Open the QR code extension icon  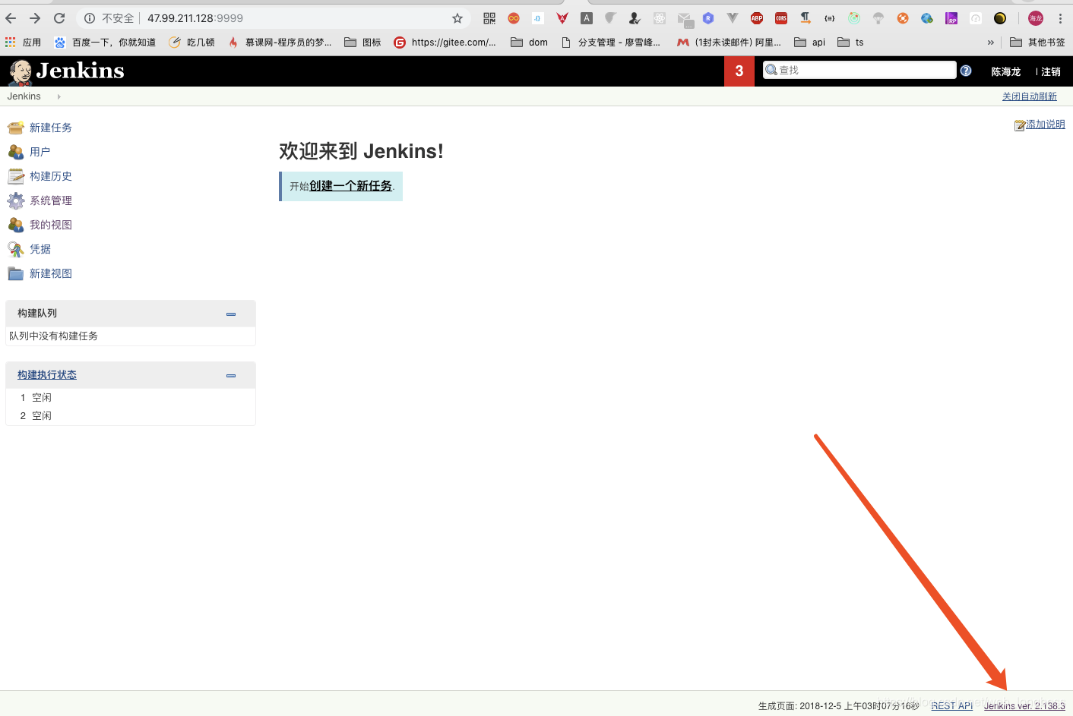[489, 18]
